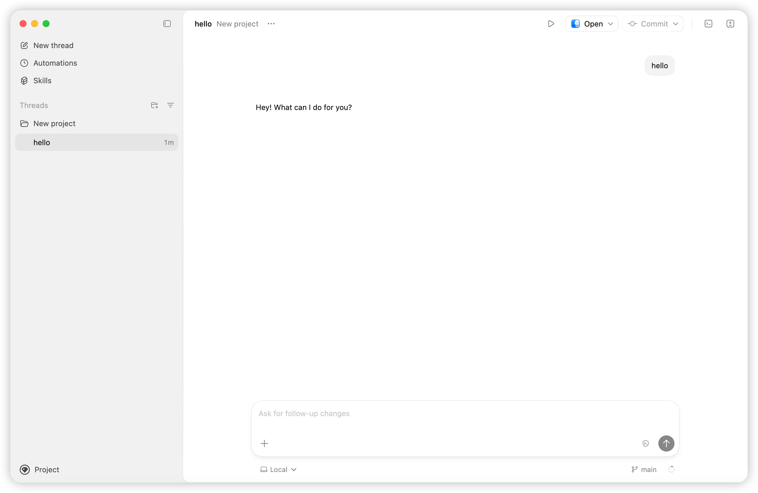
Task: Open the Local environment dropdown
Action: click(278, 469)
